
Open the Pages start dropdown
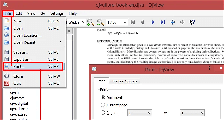pyautogui.click(x=140, y=113)
